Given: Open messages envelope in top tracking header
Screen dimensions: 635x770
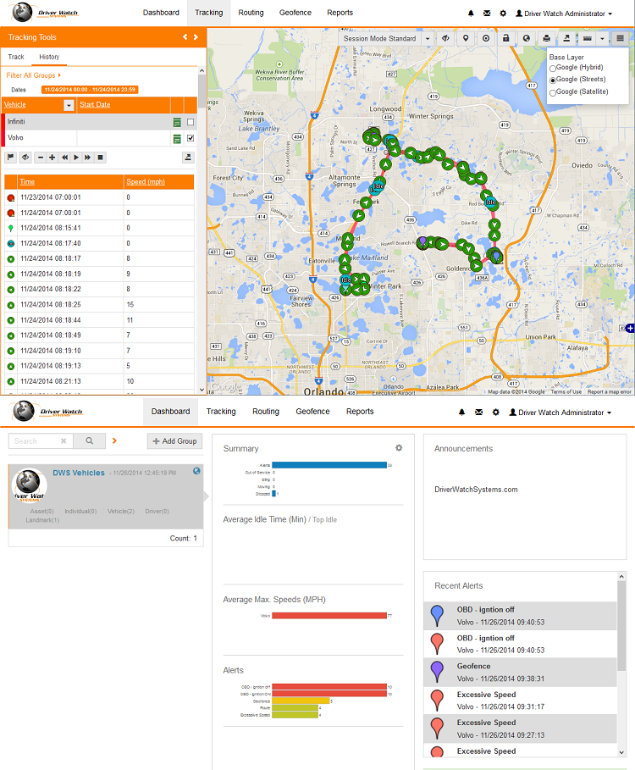Looking at the screenshot, I should point(487,14).
